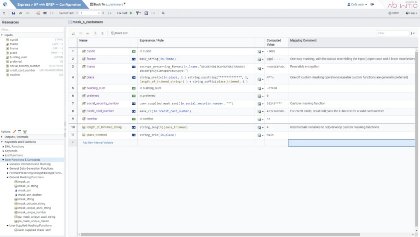Click the mask_string(in.fname) expression cell
This screenshot has height=237, width=420.
[196, 59]
